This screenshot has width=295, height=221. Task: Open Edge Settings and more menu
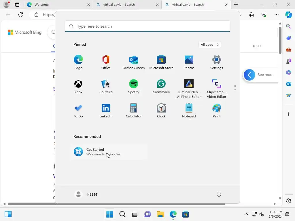click(x=276, y=15)
